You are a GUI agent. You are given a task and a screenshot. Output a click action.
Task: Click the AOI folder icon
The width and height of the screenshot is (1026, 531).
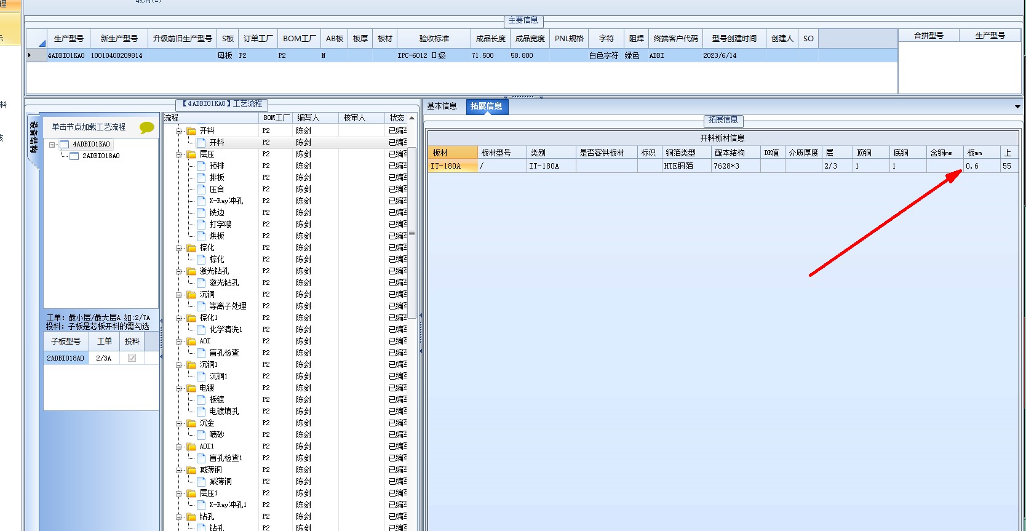(x=191, y=341)
